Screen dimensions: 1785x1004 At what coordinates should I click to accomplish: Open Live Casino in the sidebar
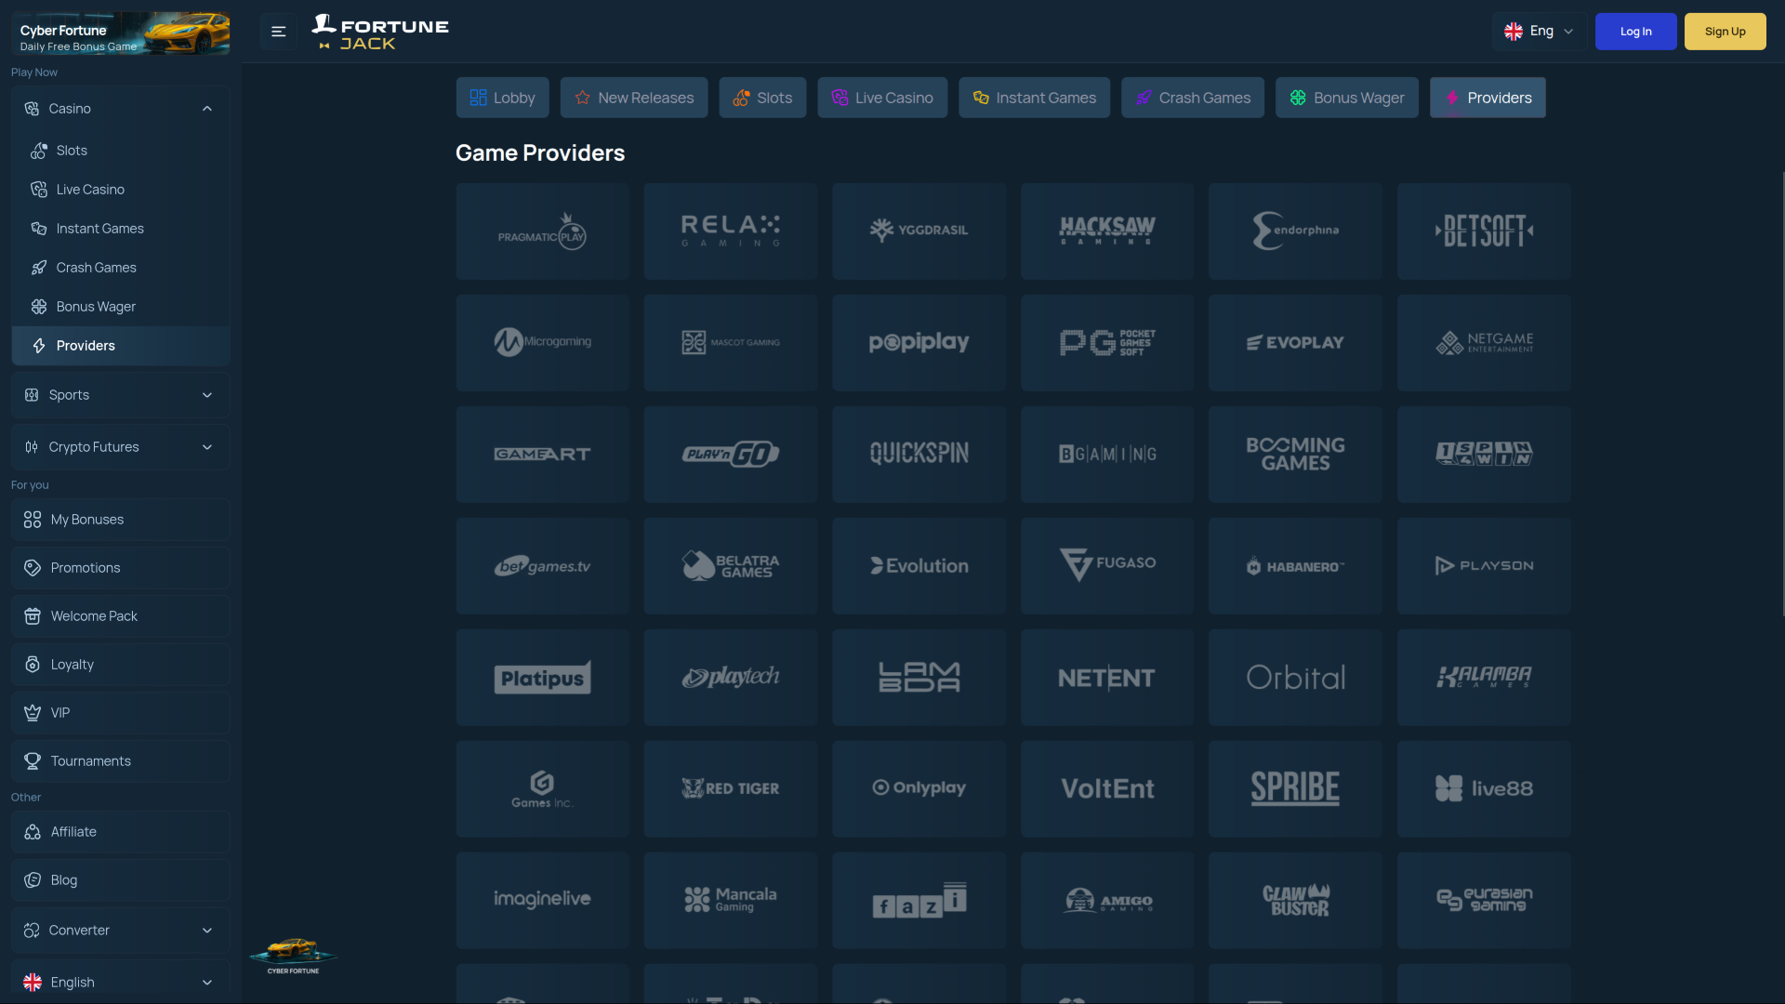(89, 190)
